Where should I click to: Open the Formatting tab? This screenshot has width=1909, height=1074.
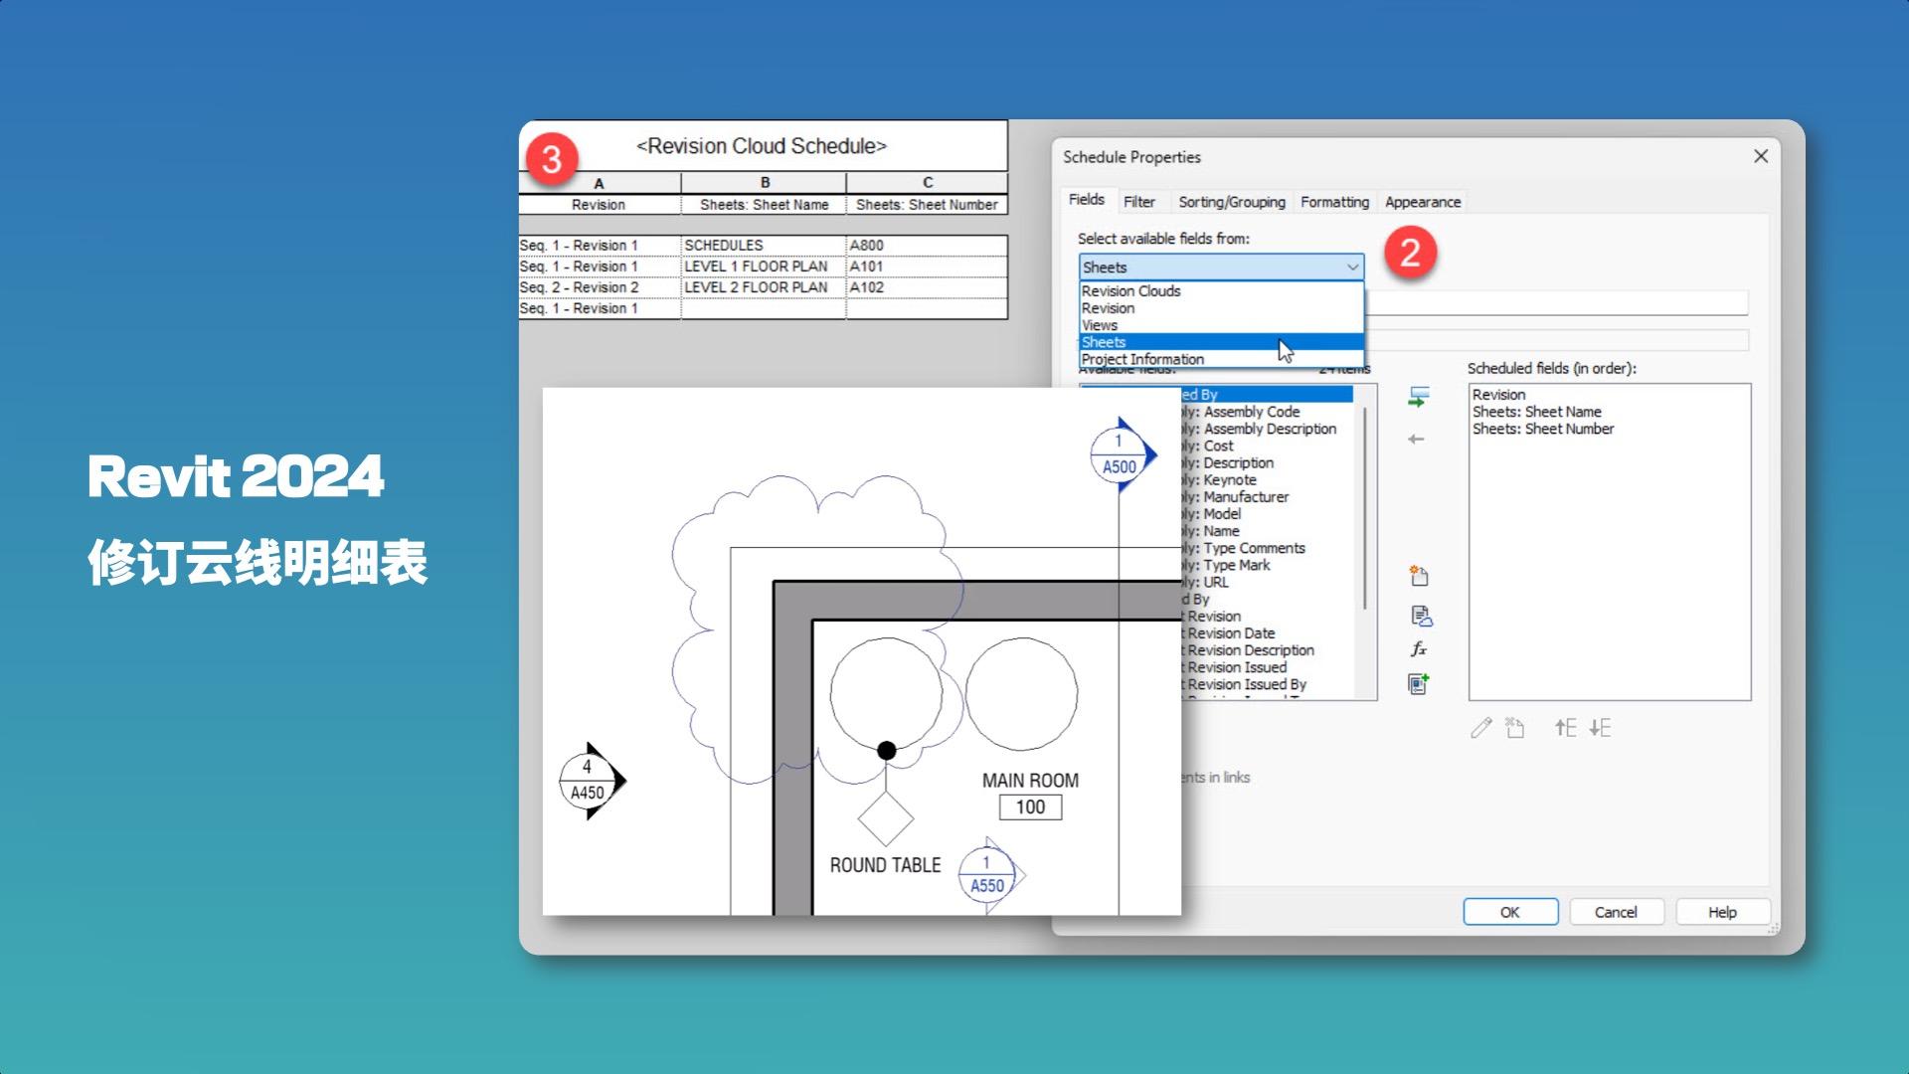point(1334,202)
